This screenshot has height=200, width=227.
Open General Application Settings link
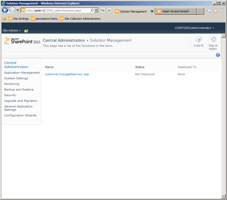[18, 108]
